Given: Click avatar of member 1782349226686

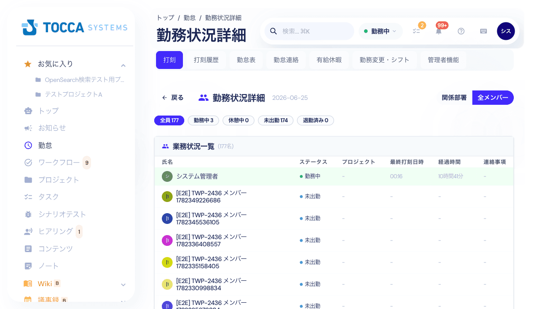Looking at the screenshot, I should pyautogui.click(x=167, y=197).
